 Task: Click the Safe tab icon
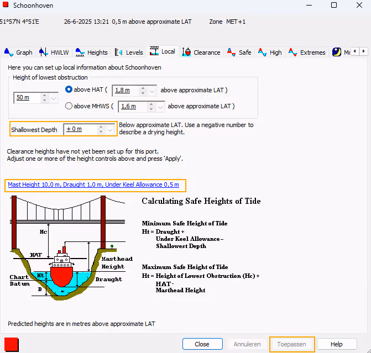(231, 52)
